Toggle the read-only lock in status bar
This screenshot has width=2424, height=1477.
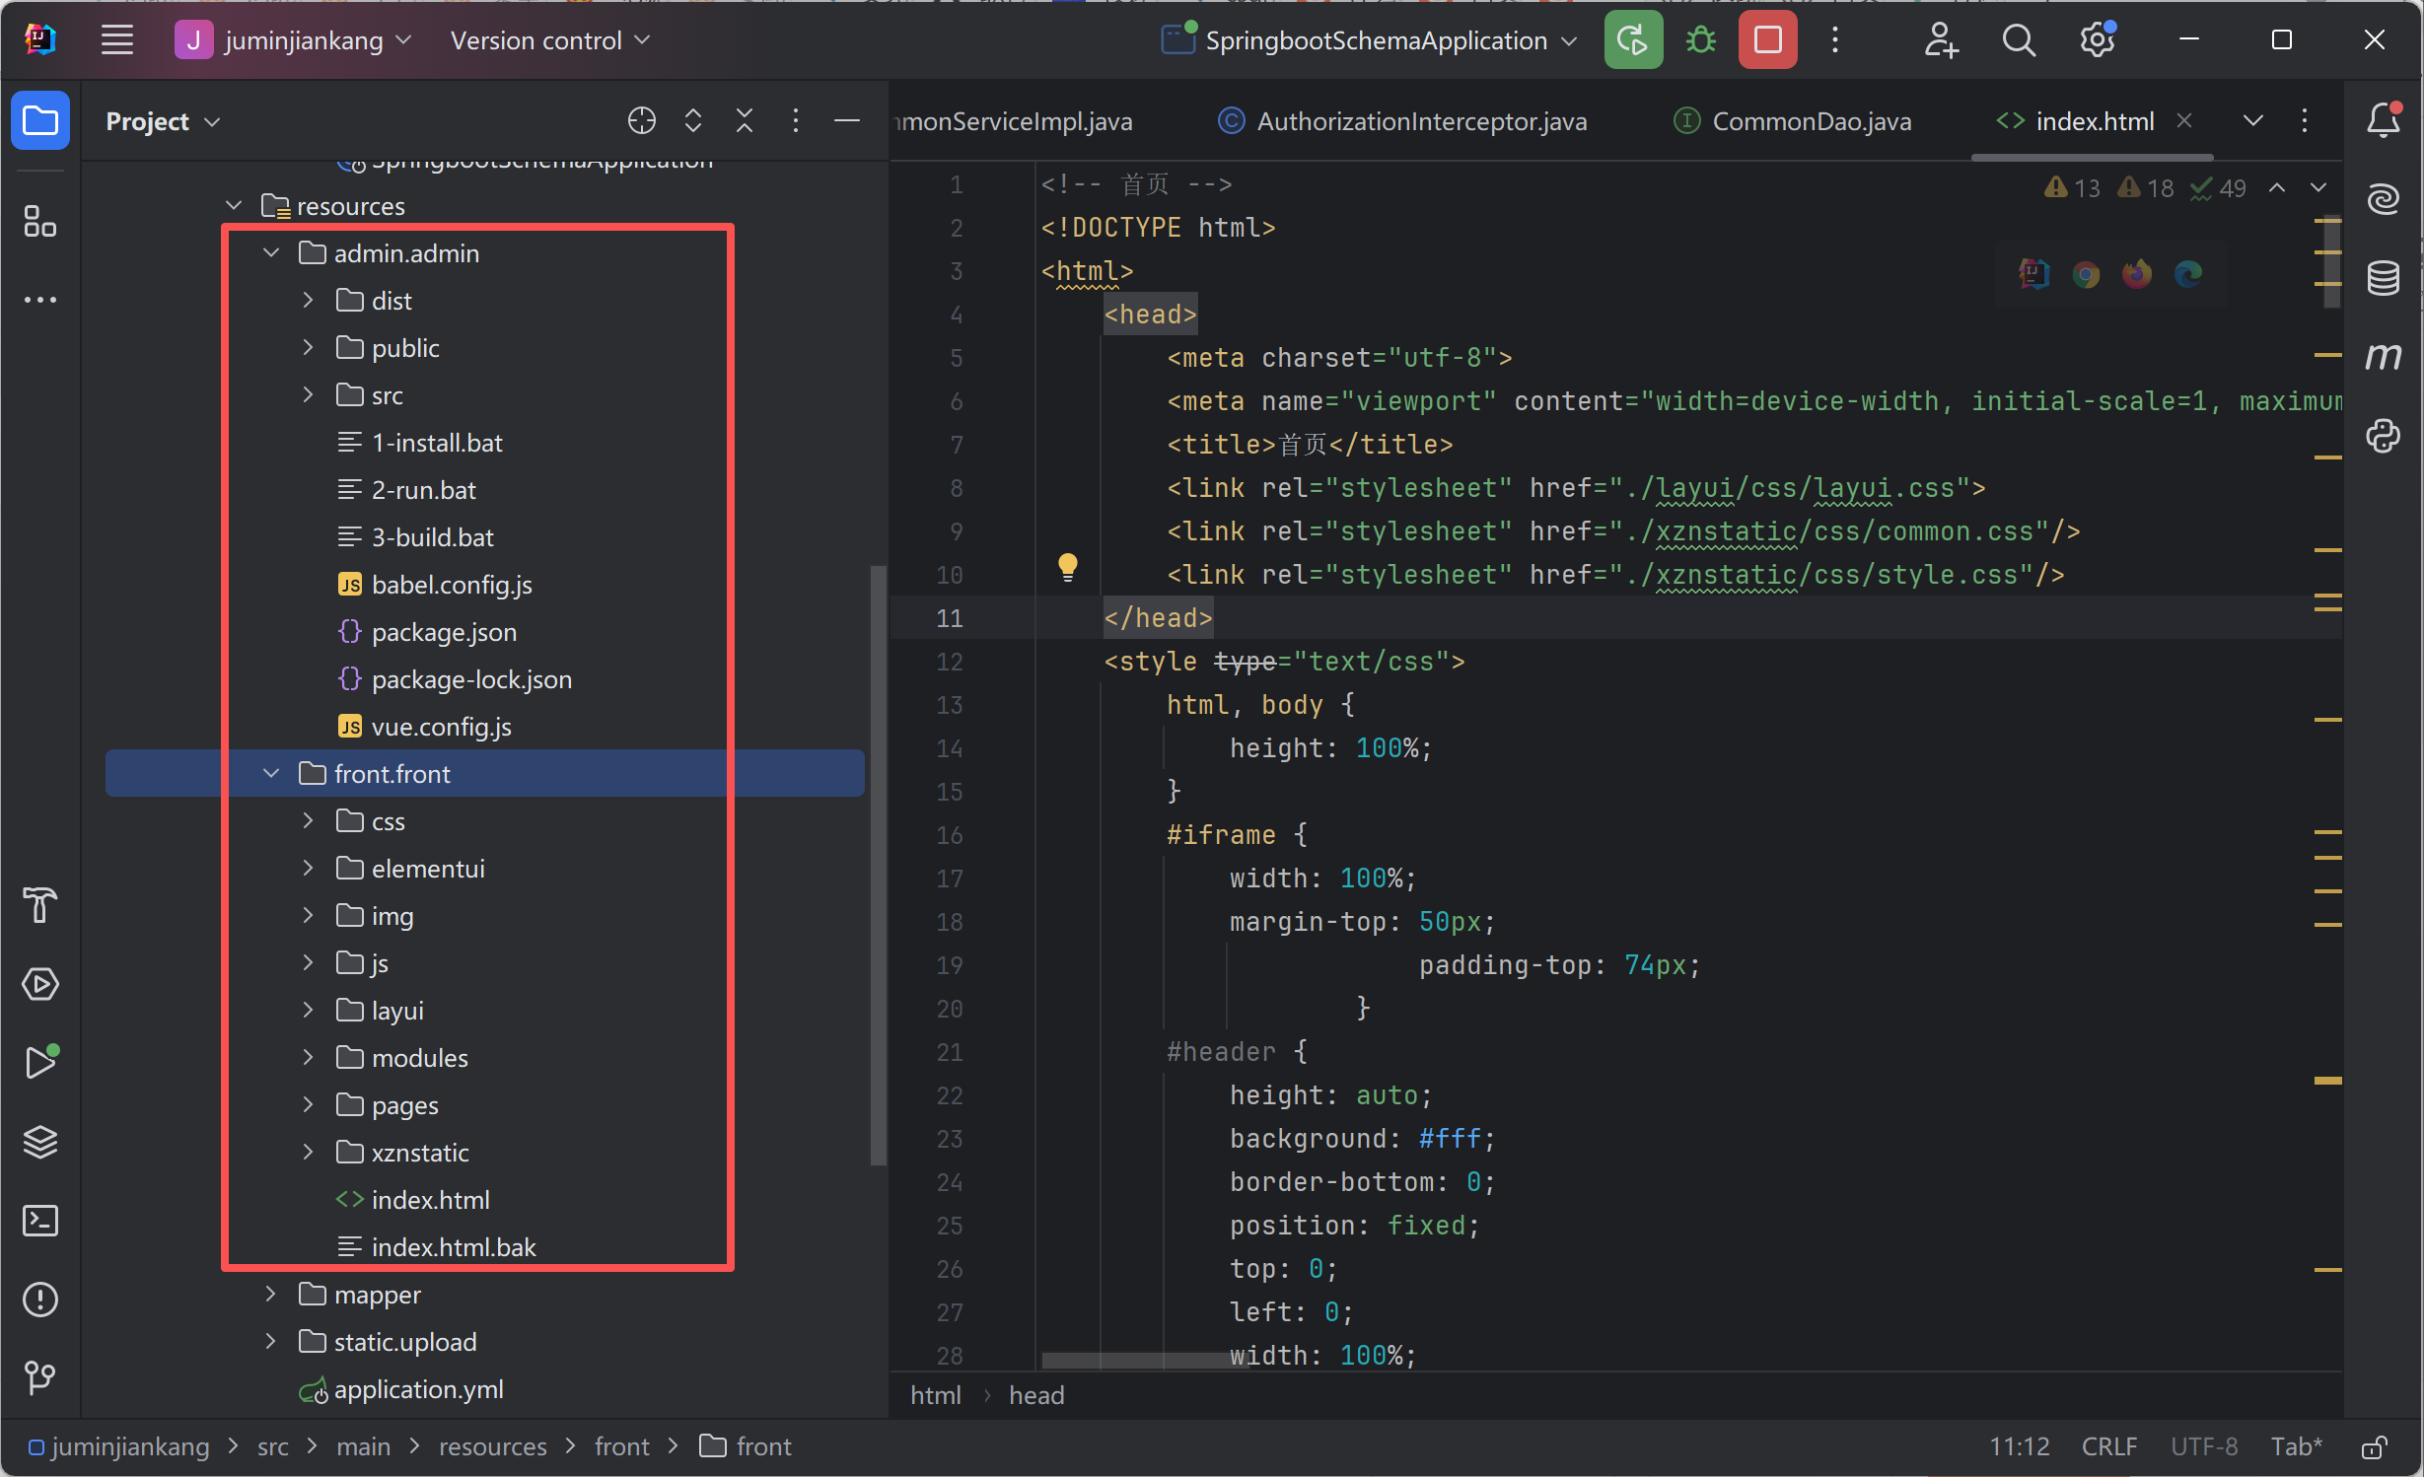pyautogui.click(x=2375, y=1446)
